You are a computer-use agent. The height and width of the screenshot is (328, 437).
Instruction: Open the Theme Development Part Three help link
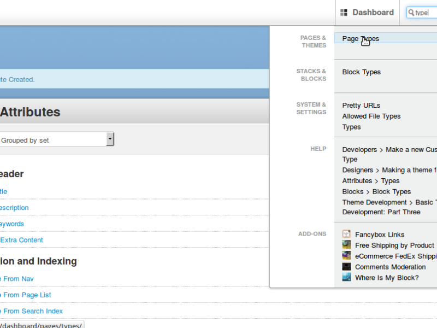click(x=389, y=207)
